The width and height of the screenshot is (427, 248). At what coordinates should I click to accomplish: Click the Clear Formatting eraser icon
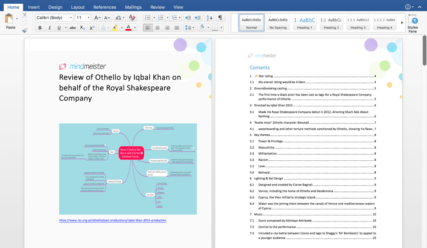pyautogui.click(x=132, y=18)
